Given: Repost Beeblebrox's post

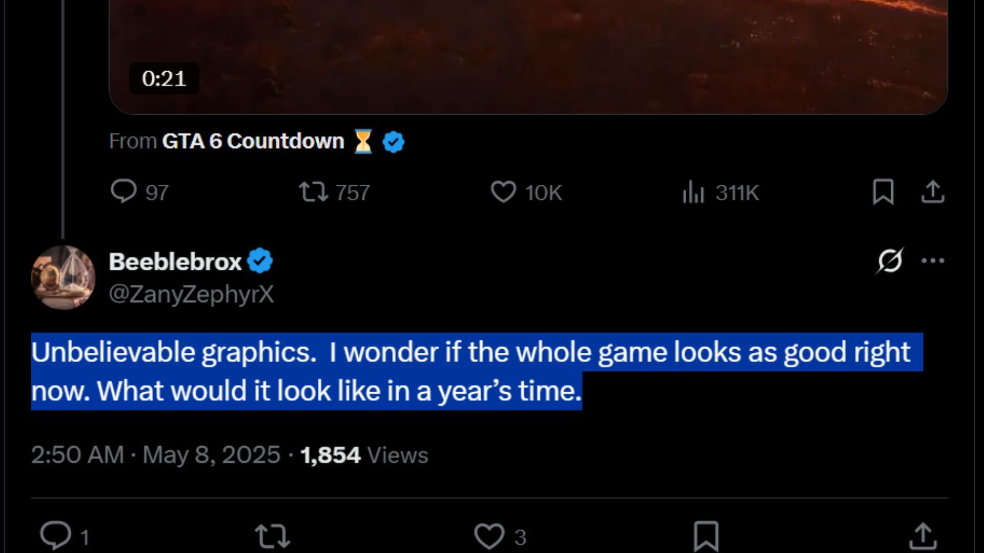Looking at the screenshot, I should (x=273, y=536).
